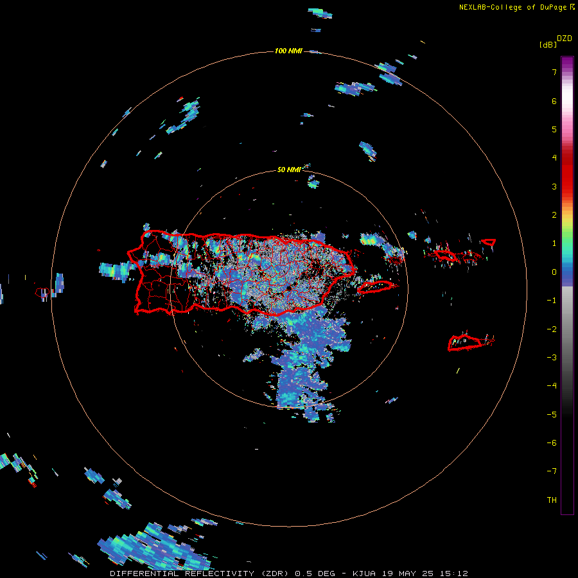Select the -7 value on the dB scale
This screenshot has height=578, width=578.
click(x=552, y=471)
